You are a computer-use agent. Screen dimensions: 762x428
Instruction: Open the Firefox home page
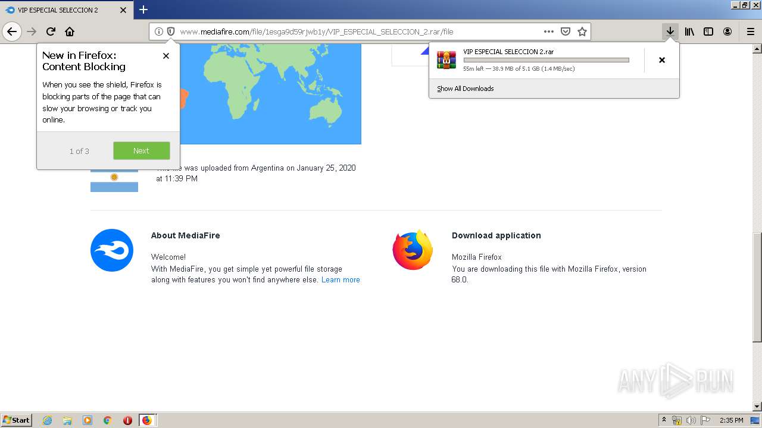70,32
